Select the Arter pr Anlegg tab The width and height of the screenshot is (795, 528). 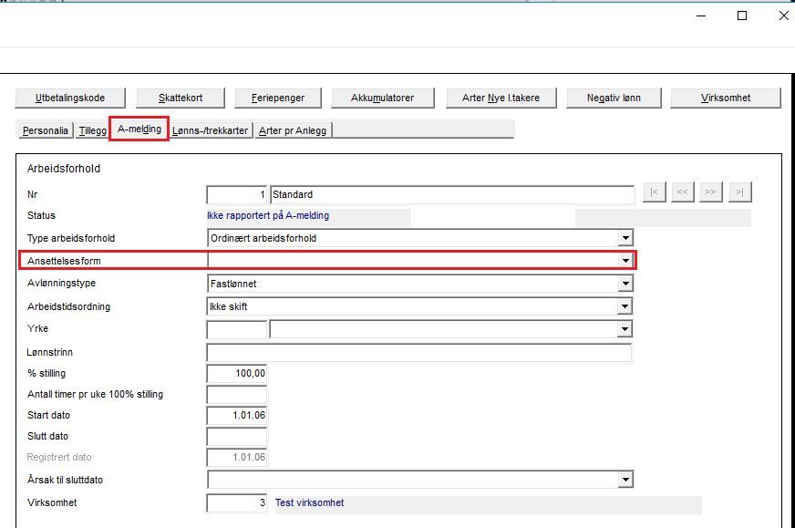click(293, 130)
